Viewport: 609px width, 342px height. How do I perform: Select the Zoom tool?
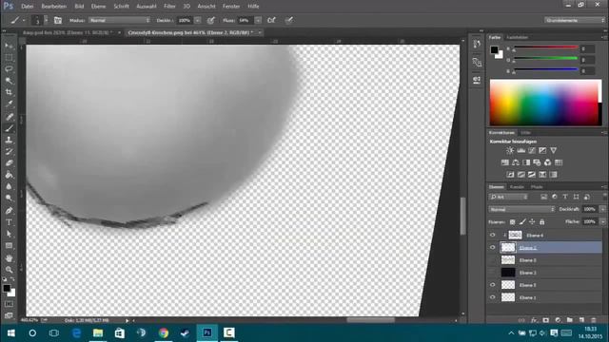point(9,270)
